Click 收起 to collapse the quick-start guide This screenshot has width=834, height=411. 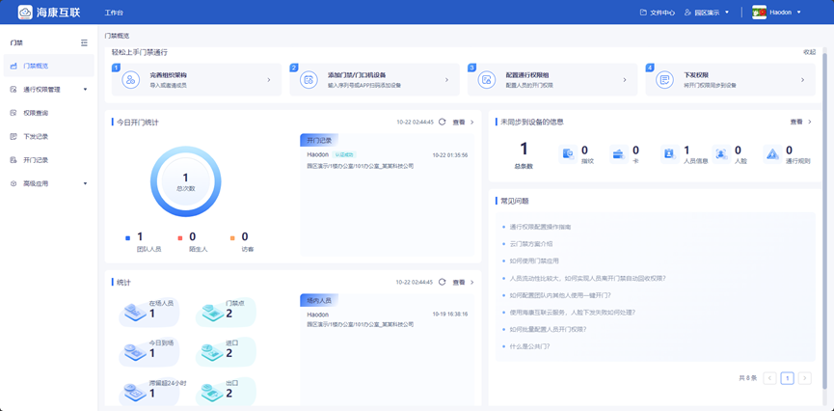click(x=809, y=52)
